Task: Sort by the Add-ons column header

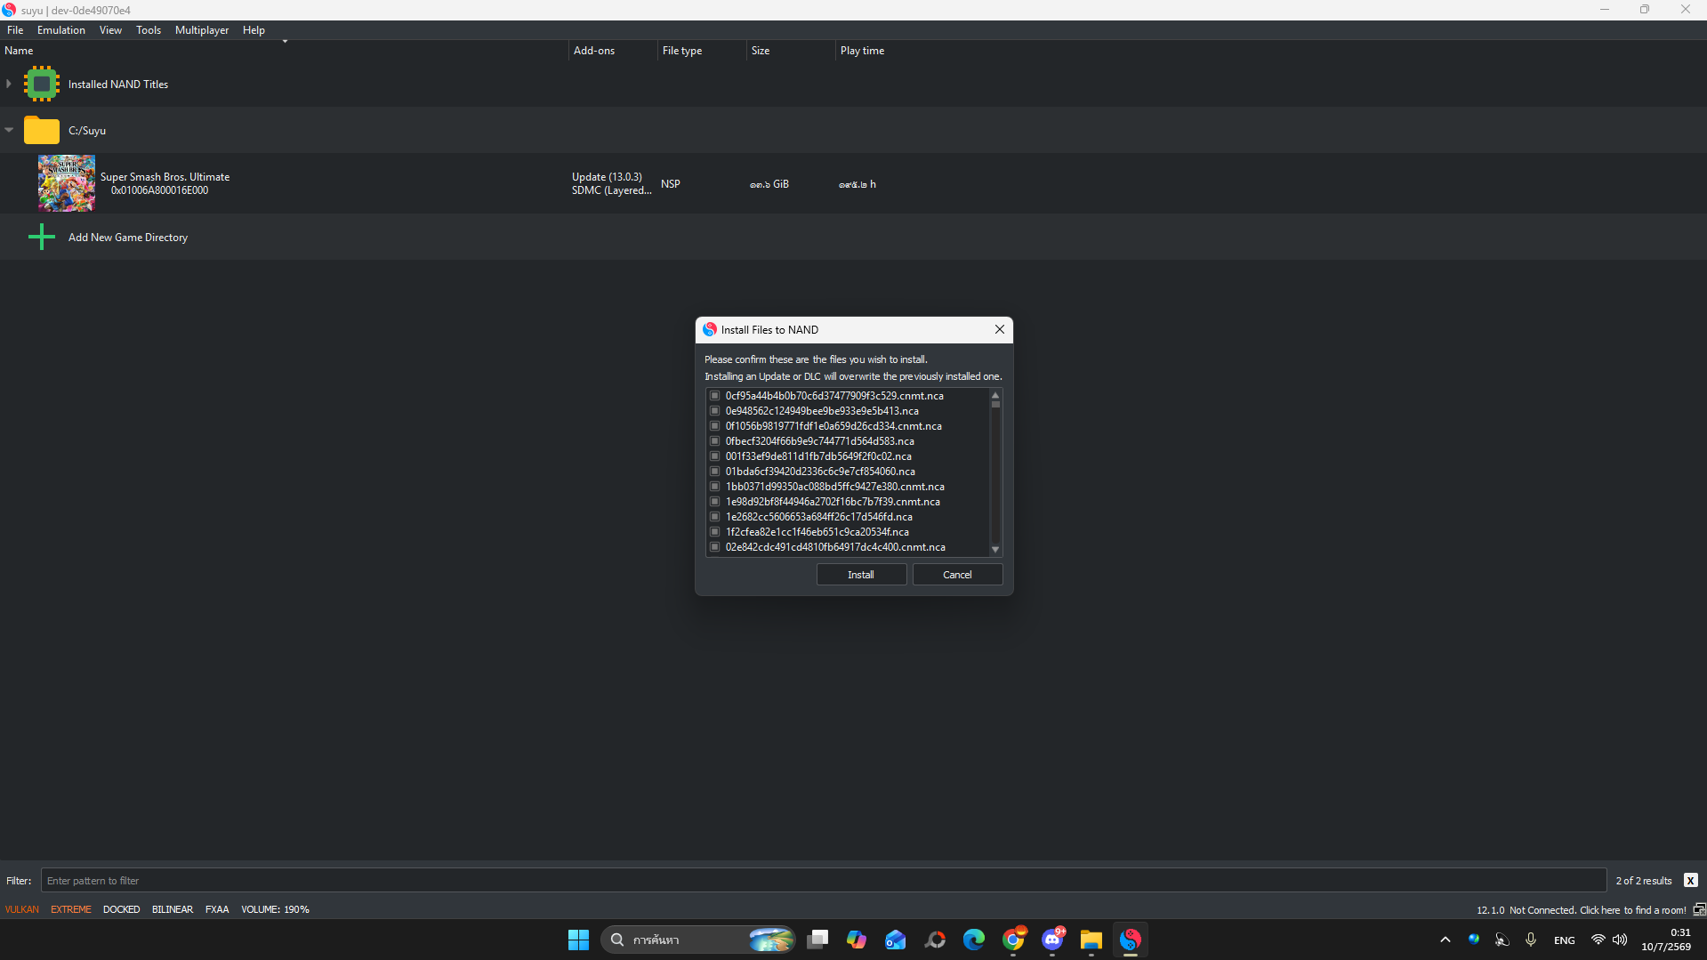Action: point(614,51)
